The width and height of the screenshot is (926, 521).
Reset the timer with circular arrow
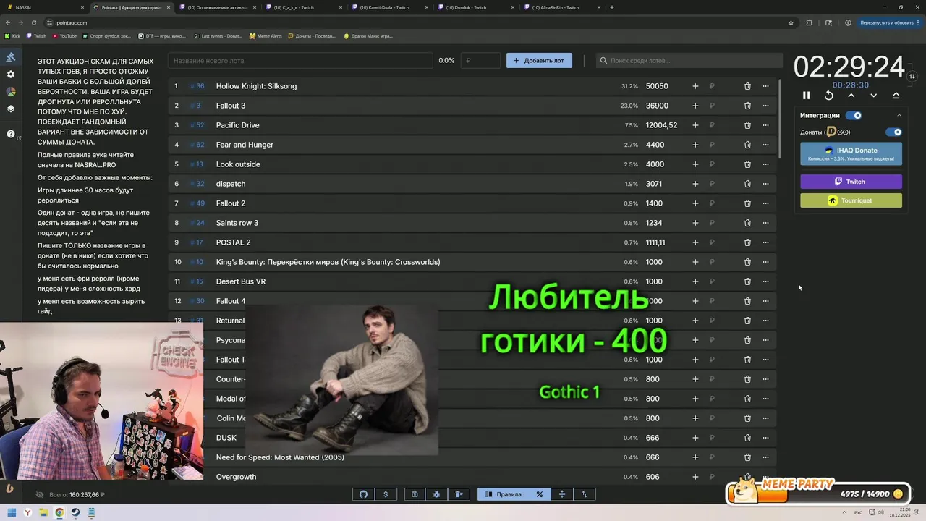[x=829, y=96]
